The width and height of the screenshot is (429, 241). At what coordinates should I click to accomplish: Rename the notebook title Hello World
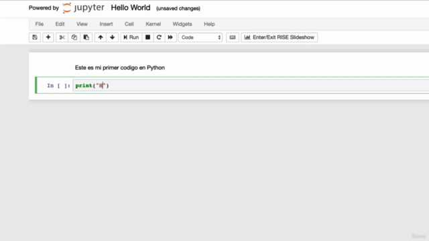[x=131, y=7]
